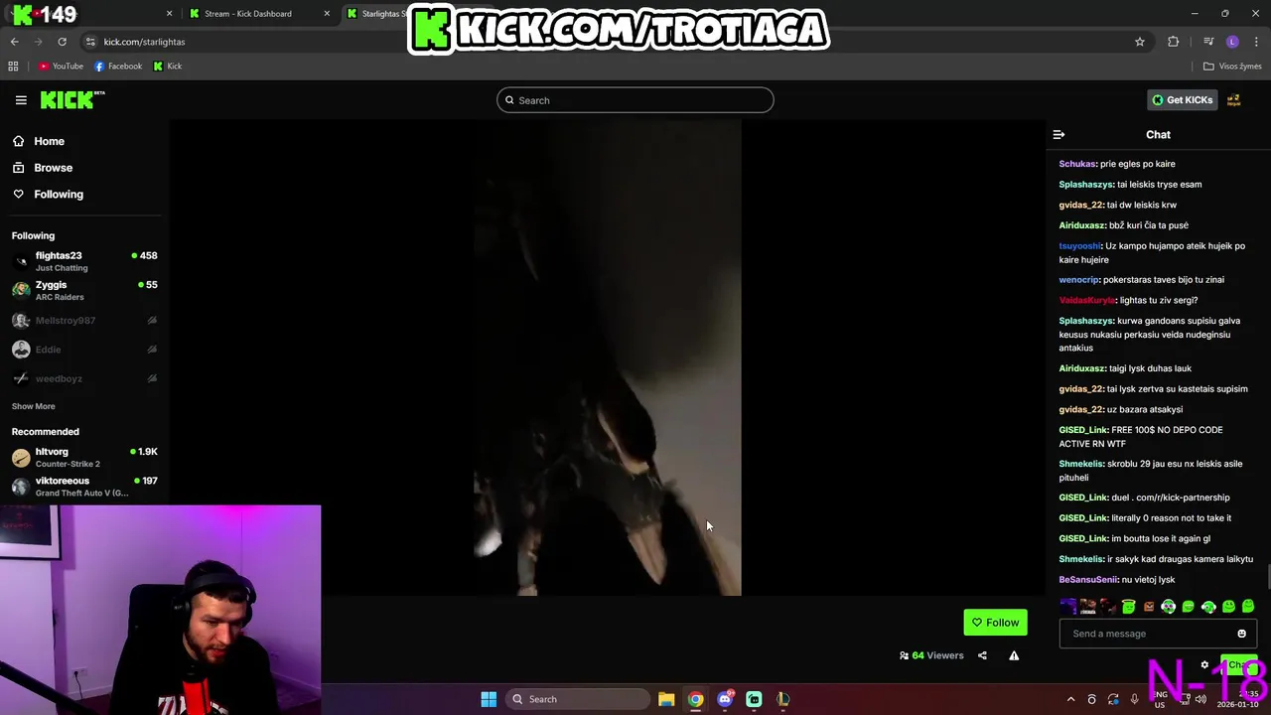Open Chrome from taskbar
This screenshot has width=1271, height=715.
(695, 699)
